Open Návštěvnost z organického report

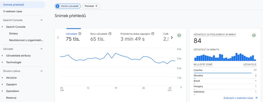coord(26,40)
